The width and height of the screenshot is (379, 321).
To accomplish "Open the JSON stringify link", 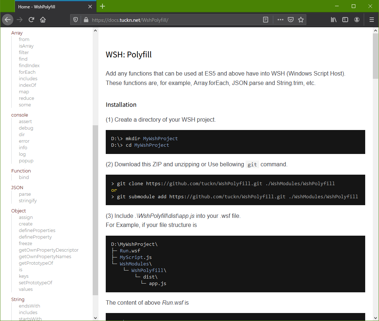I will tap(28, 200).
